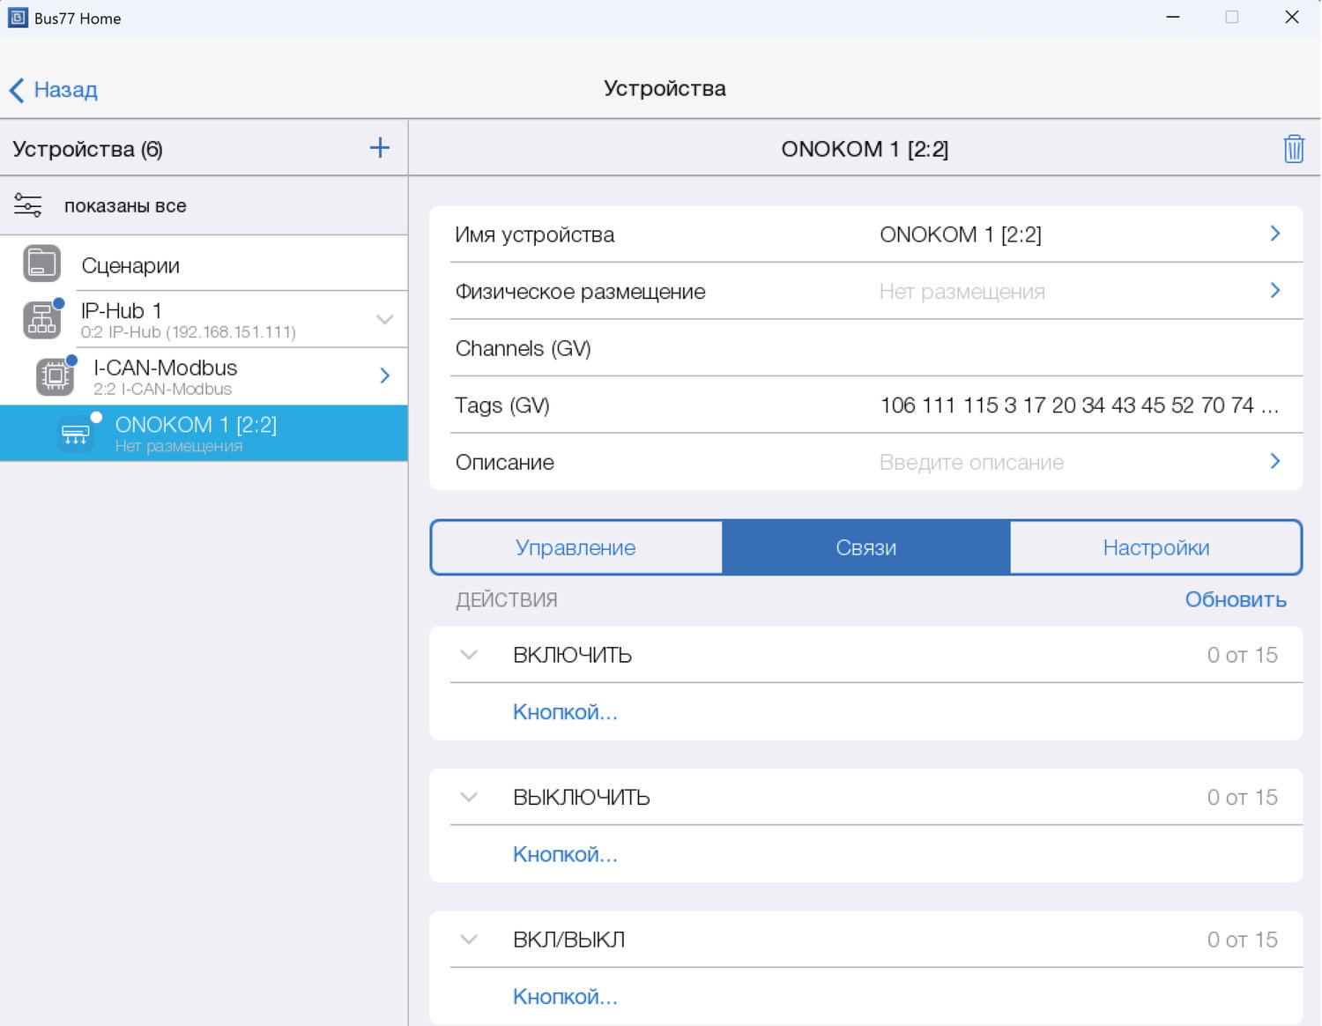1322x1026 pixels.
Task: Click the Сценарии folder icon
Action: point(41,264)
